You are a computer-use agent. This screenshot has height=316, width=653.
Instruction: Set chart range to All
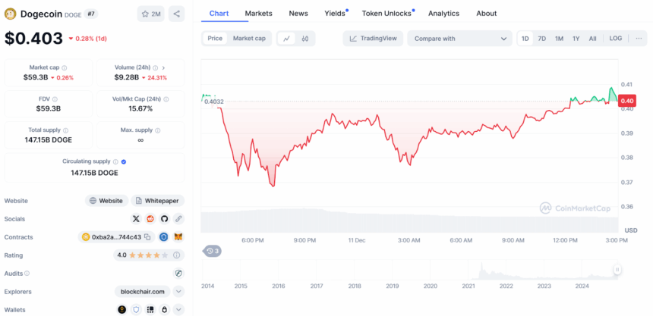pyautogui.click(x=592, y=38)
